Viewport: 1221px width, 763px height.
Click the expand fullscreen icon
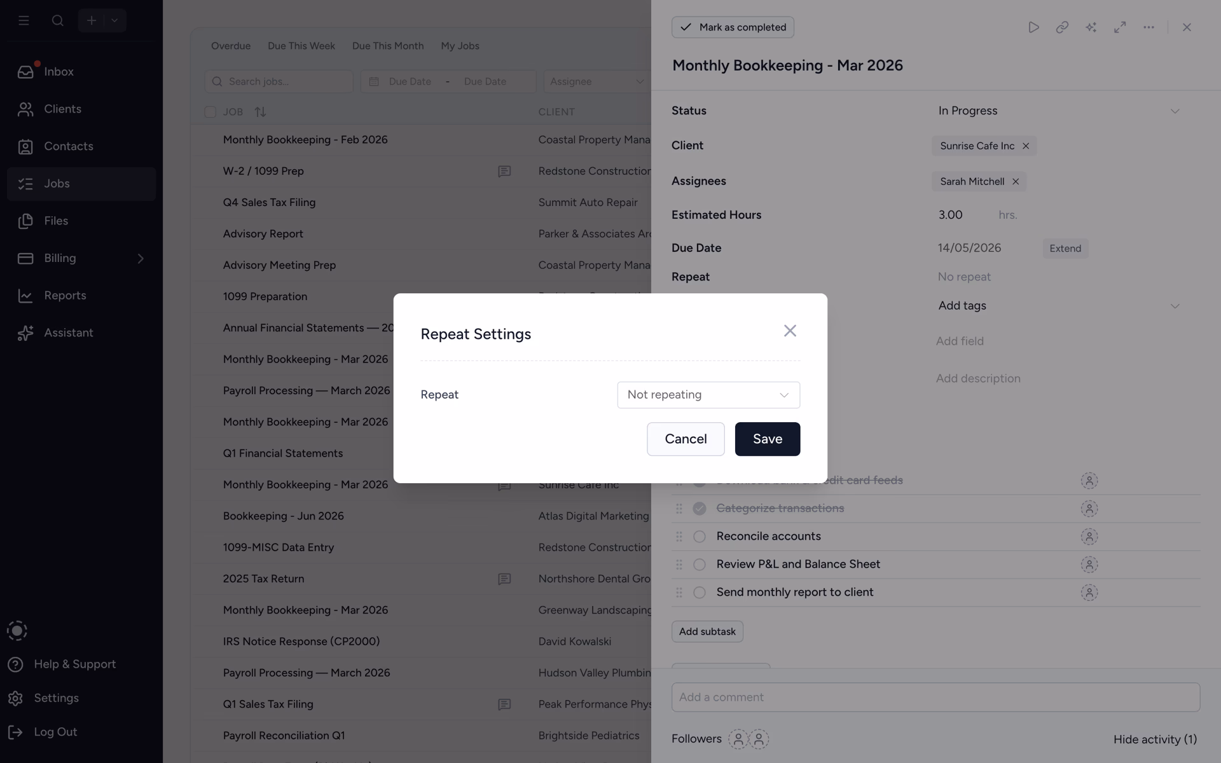1120,27
